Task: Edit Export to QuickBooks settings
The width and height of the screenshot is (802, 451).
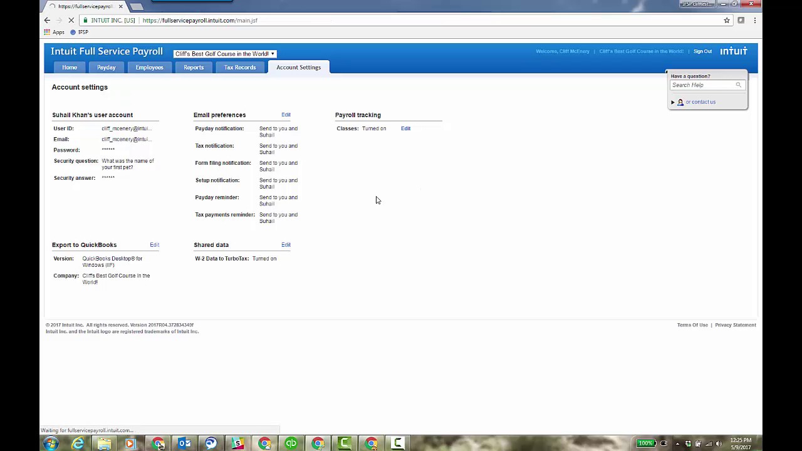Action: [154, 245]
